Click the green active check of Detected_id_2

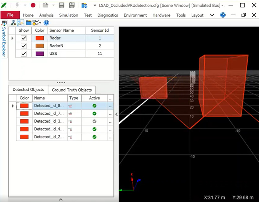pos(95,137)
